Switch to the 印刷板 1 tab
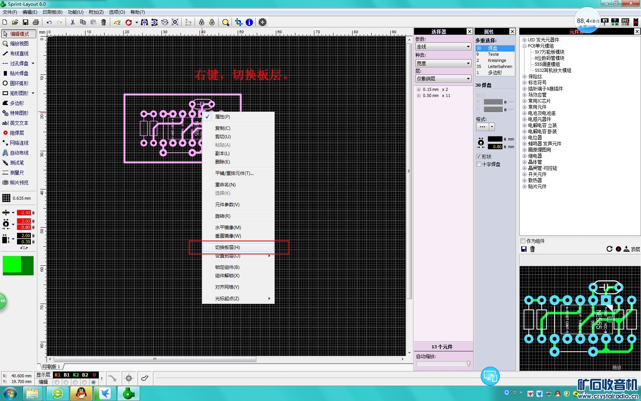The width and height of the screenshot is (641, 401). click(x=51, y=367)
